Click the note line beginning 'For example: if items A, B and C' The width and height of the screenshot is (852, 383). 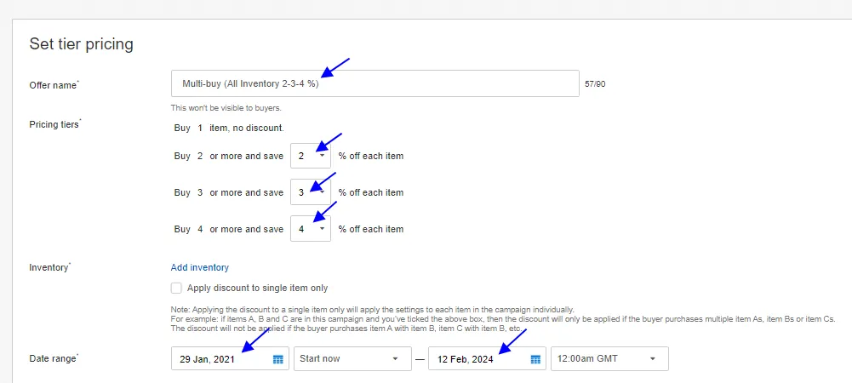click(503, 319)
